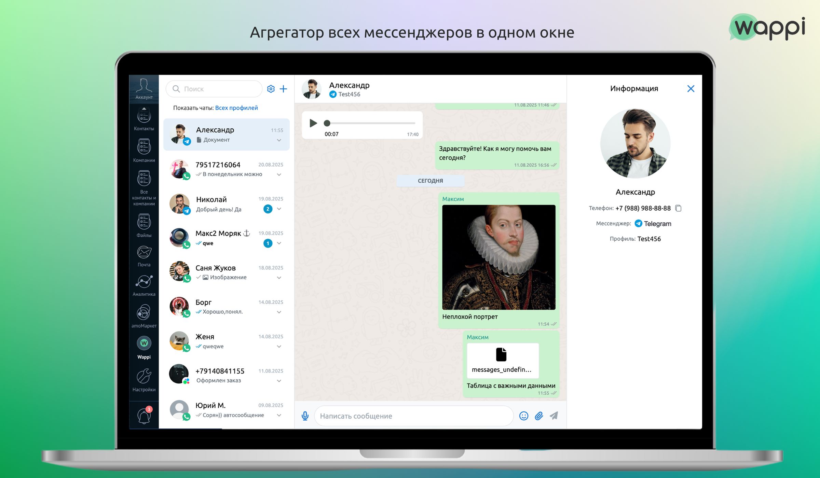
Task: Click the СЕГОДНЯ date separator
Action: click(x=430, y=181)
